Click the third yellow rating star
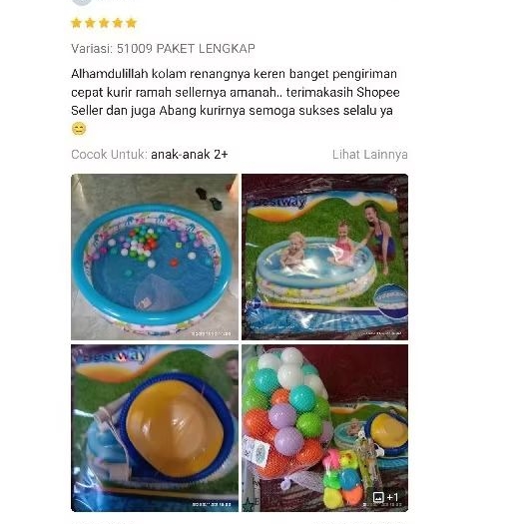 click(104, 23)
